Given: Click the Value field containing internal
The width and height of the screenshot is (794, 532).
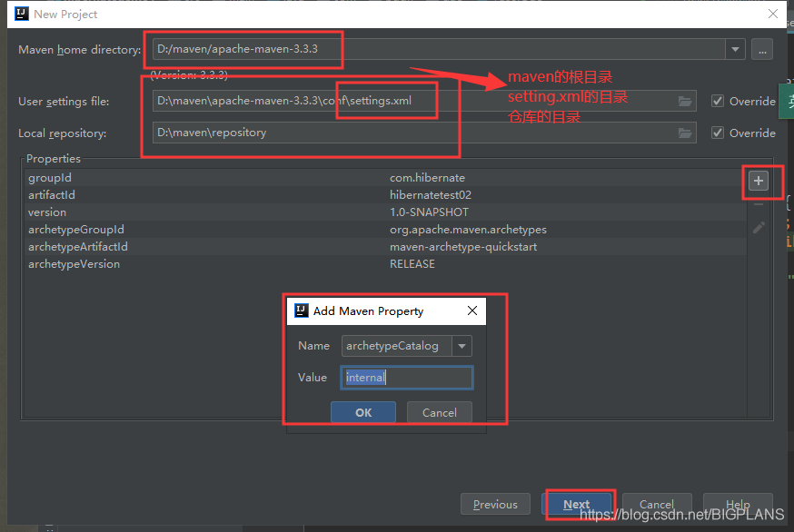Looking at the screenshot, I should click(407, 378).
